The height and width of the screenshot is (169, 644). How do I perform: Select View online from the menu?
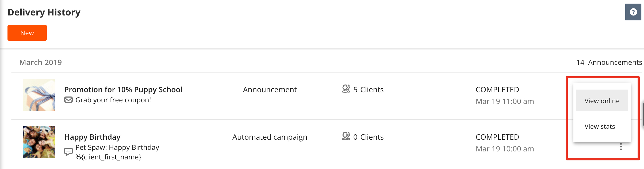point(602,100)
